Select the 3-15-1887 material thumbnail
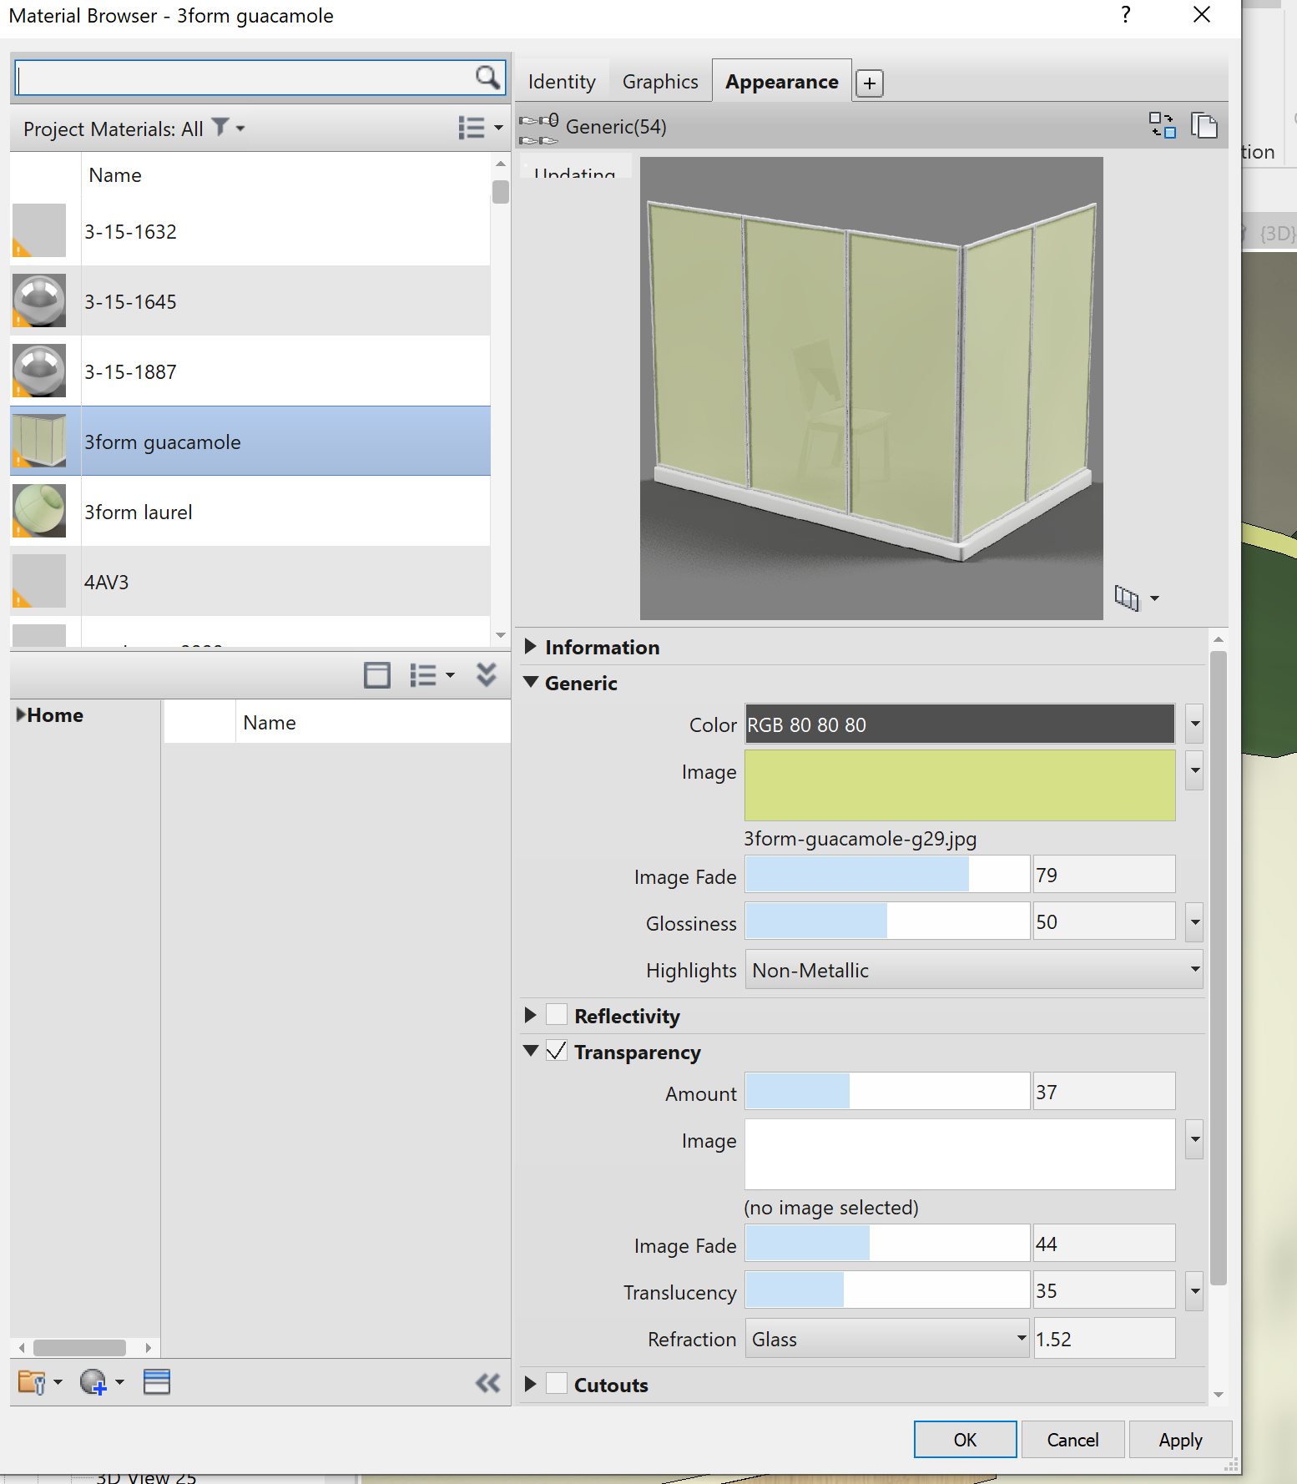Viewport: 1297px width, 1484px height. [x=39, y=371]
